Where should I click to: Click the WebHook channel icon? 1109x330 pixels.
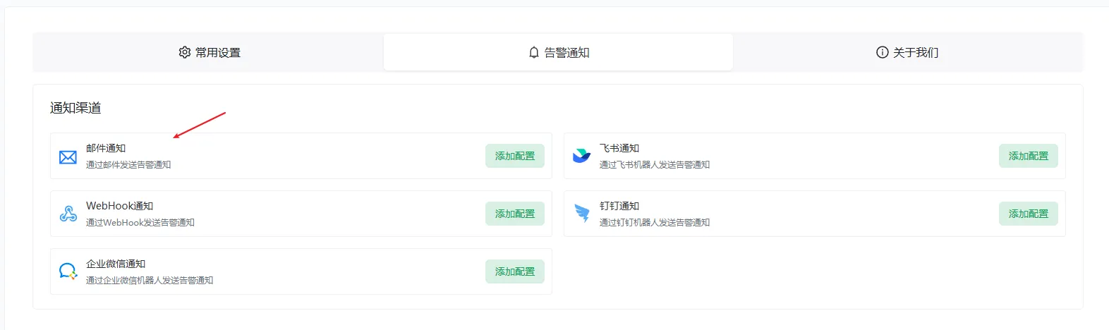click(x=68, y=214)
